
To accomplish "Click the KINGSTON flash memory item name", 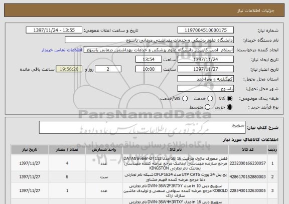I will 176,163.
